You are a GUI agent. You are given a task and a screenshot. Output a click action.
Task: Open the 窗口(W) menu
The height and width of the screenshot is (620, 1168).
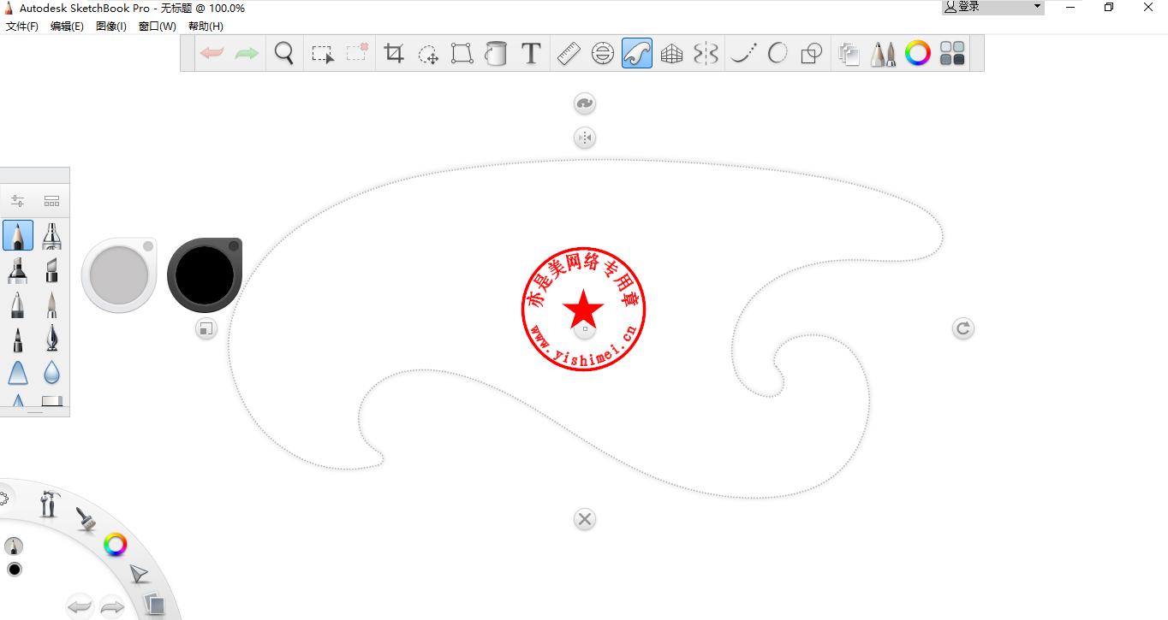[158, 27]
